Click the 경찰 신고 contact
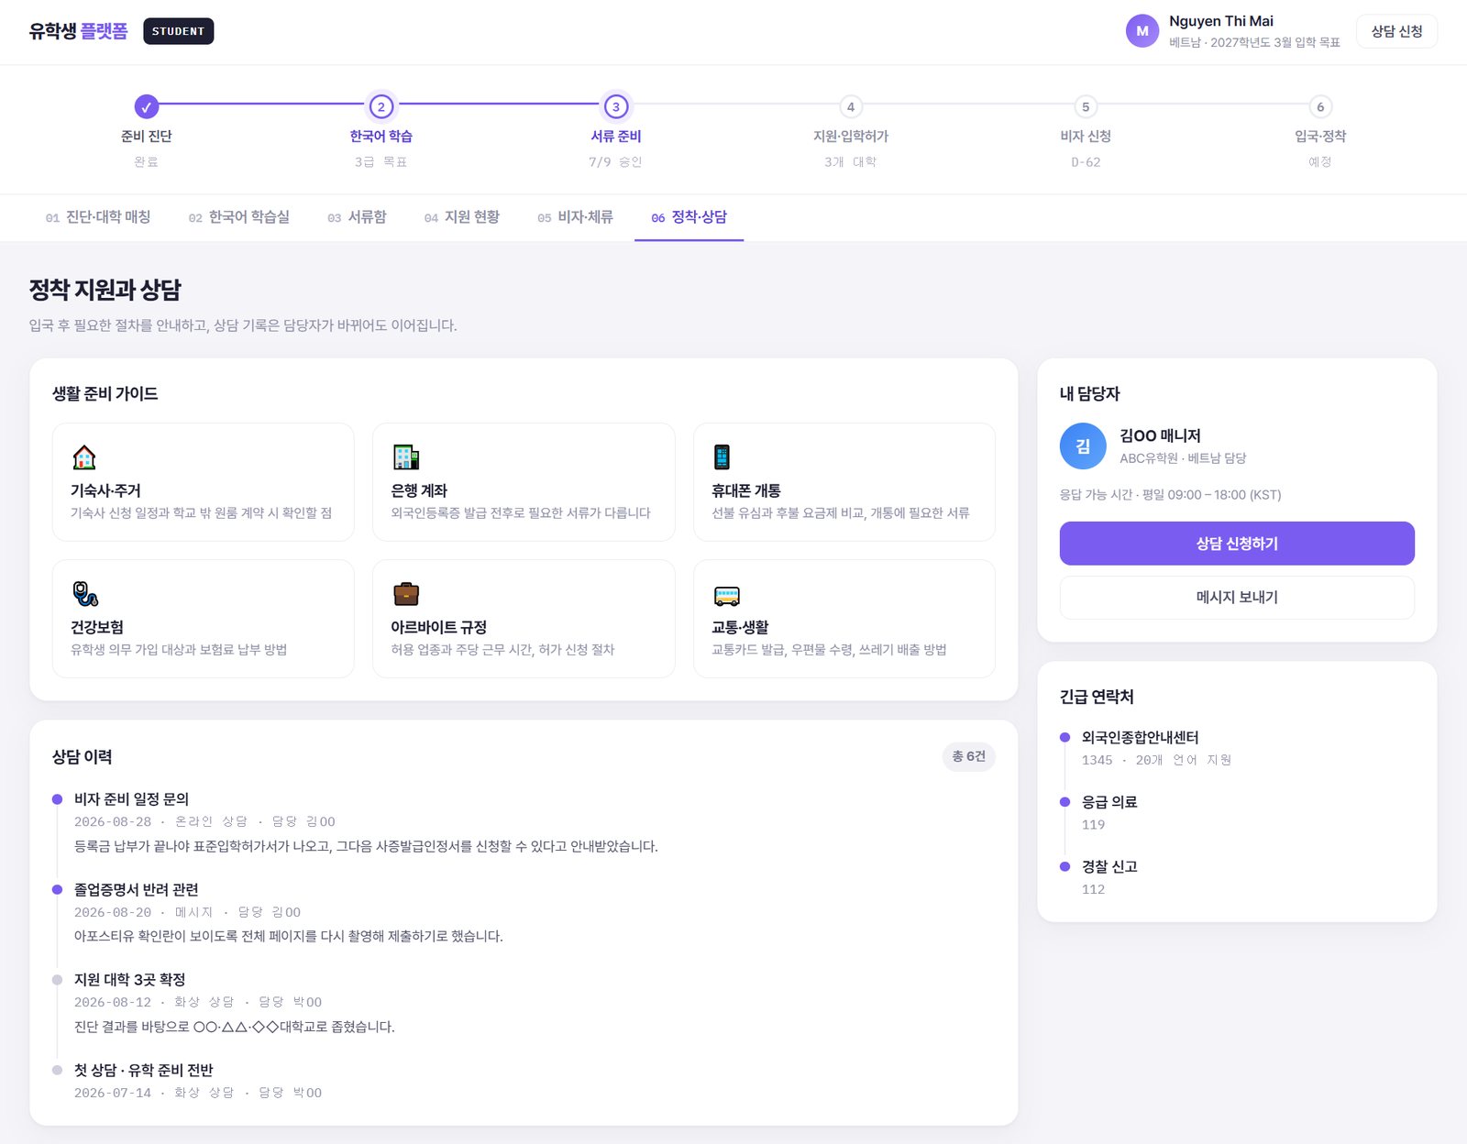 1109,866
